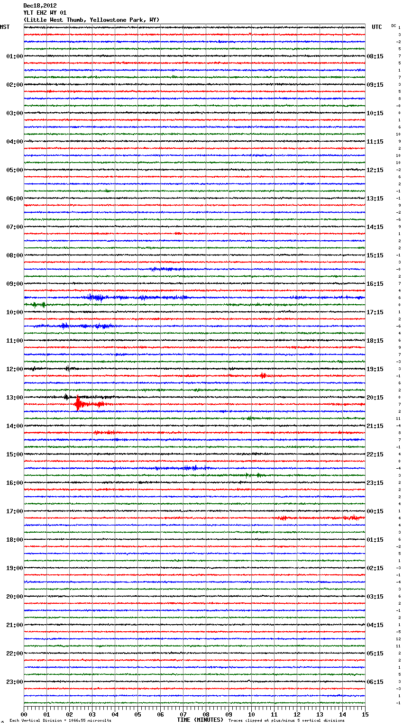Image resolution: width=403 pixels, height=727 pixels.
Task: Click the minute 05 tick label on time axis
Action: click(x=137, y=714)
